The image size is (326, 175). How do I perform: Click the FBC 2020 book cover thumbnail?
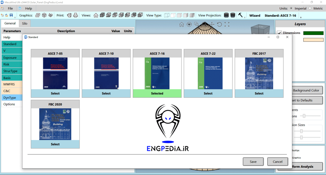[55, 124]
